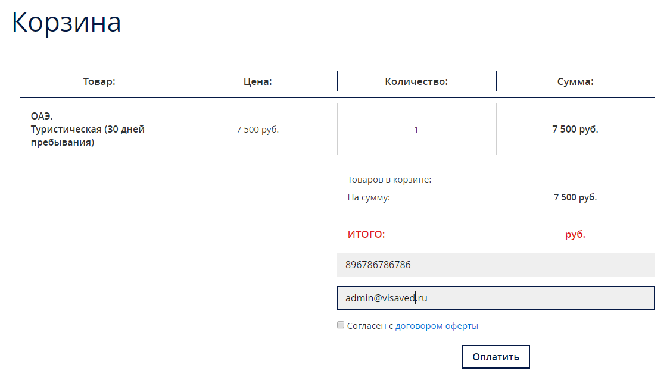Click the "Сумма:" column header
The image size is (670, 374).
click(x=575, y=82)
